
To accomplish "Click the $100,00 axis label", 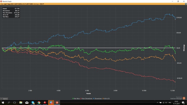I will (x=179, y=18).
